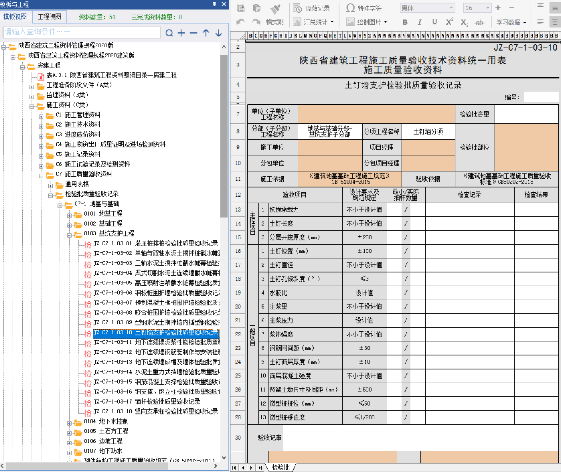Toggle bold formatting
The height and width of the screenshot is (472, 561).
coord(405,22)
